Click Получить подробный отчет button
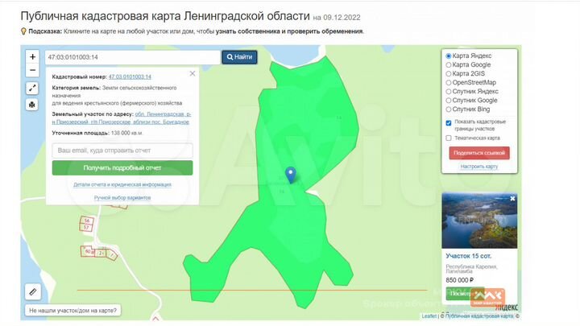Screen dimensions: 580x326 [122, 167]
